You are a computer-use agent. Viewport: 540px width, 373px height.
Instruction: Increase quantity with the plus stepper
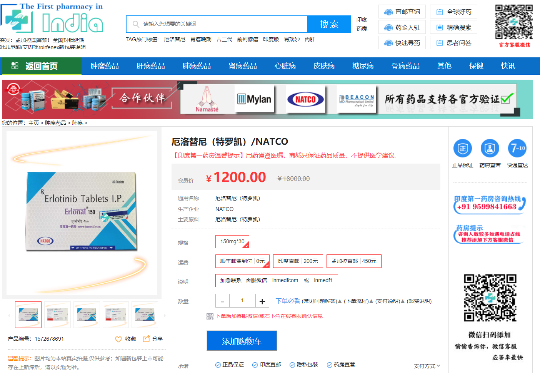coord(262,301)
